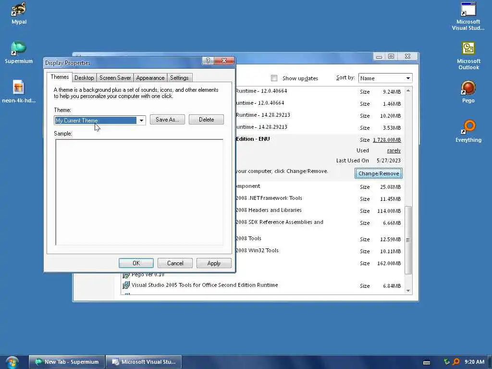Open the Appearance tab
This screenshot has width=492, height=369.
pos(150,78)
